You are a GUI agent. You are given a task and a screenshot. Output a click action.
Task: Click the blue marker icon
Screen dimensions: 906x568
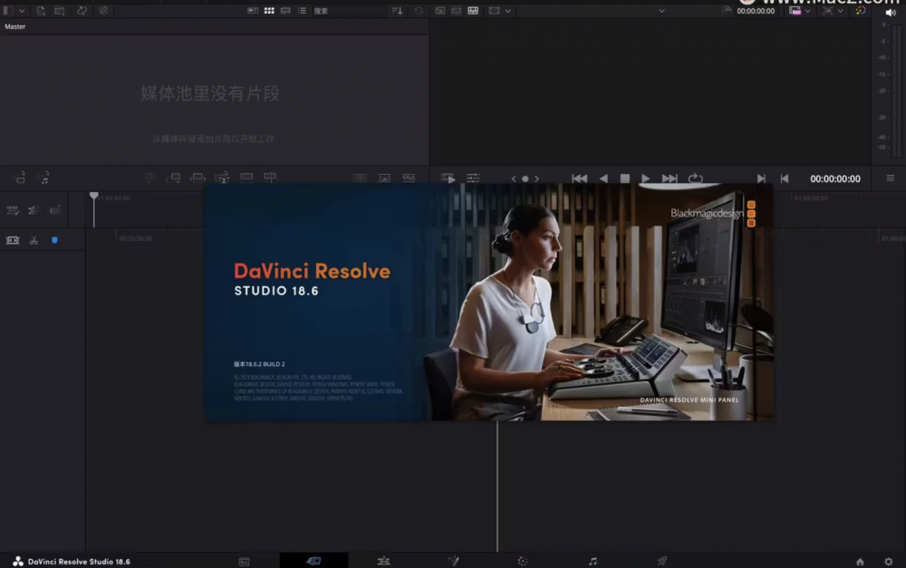click(x=54, y=240)
